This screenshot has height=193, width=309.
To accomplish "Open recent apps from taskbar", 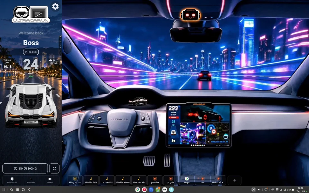I will point(17,190).
